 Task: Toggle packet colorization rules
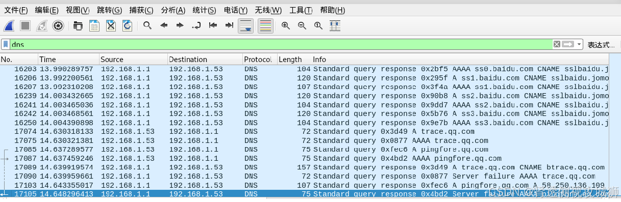coord(265,25)
